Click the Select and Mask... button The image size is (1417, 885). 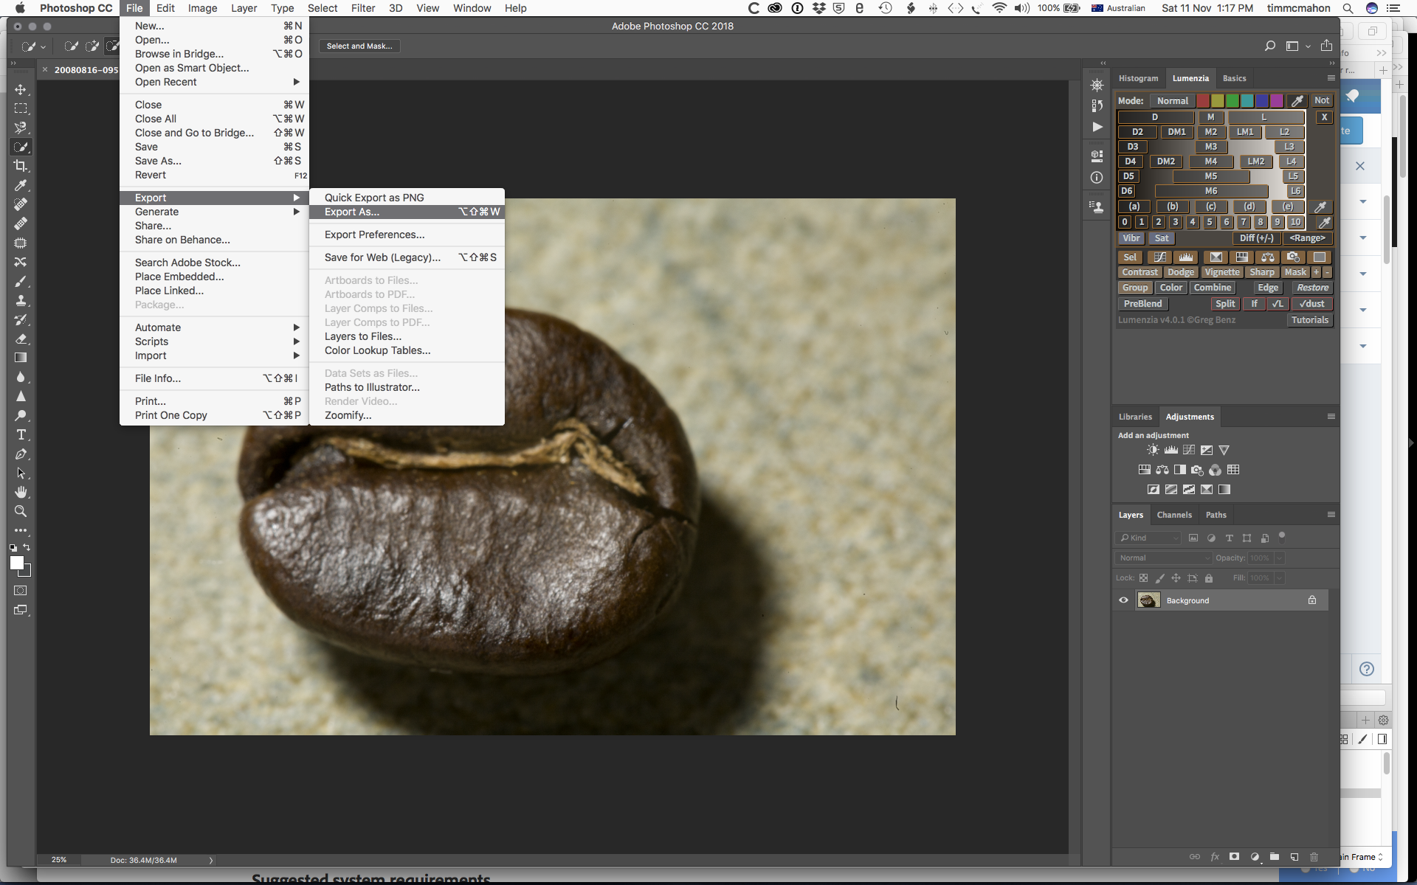tap(359, 46)
